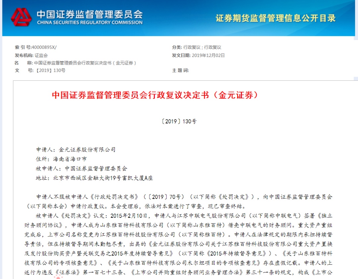Click the publication date 2019年12月02日
Screen dimensions: 358x279
[208, 55]
